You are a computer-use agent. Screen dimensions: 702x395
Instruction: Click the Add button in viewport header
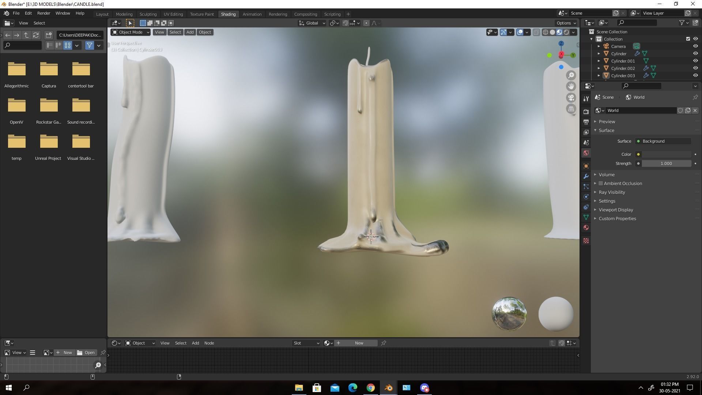(190, 32)
